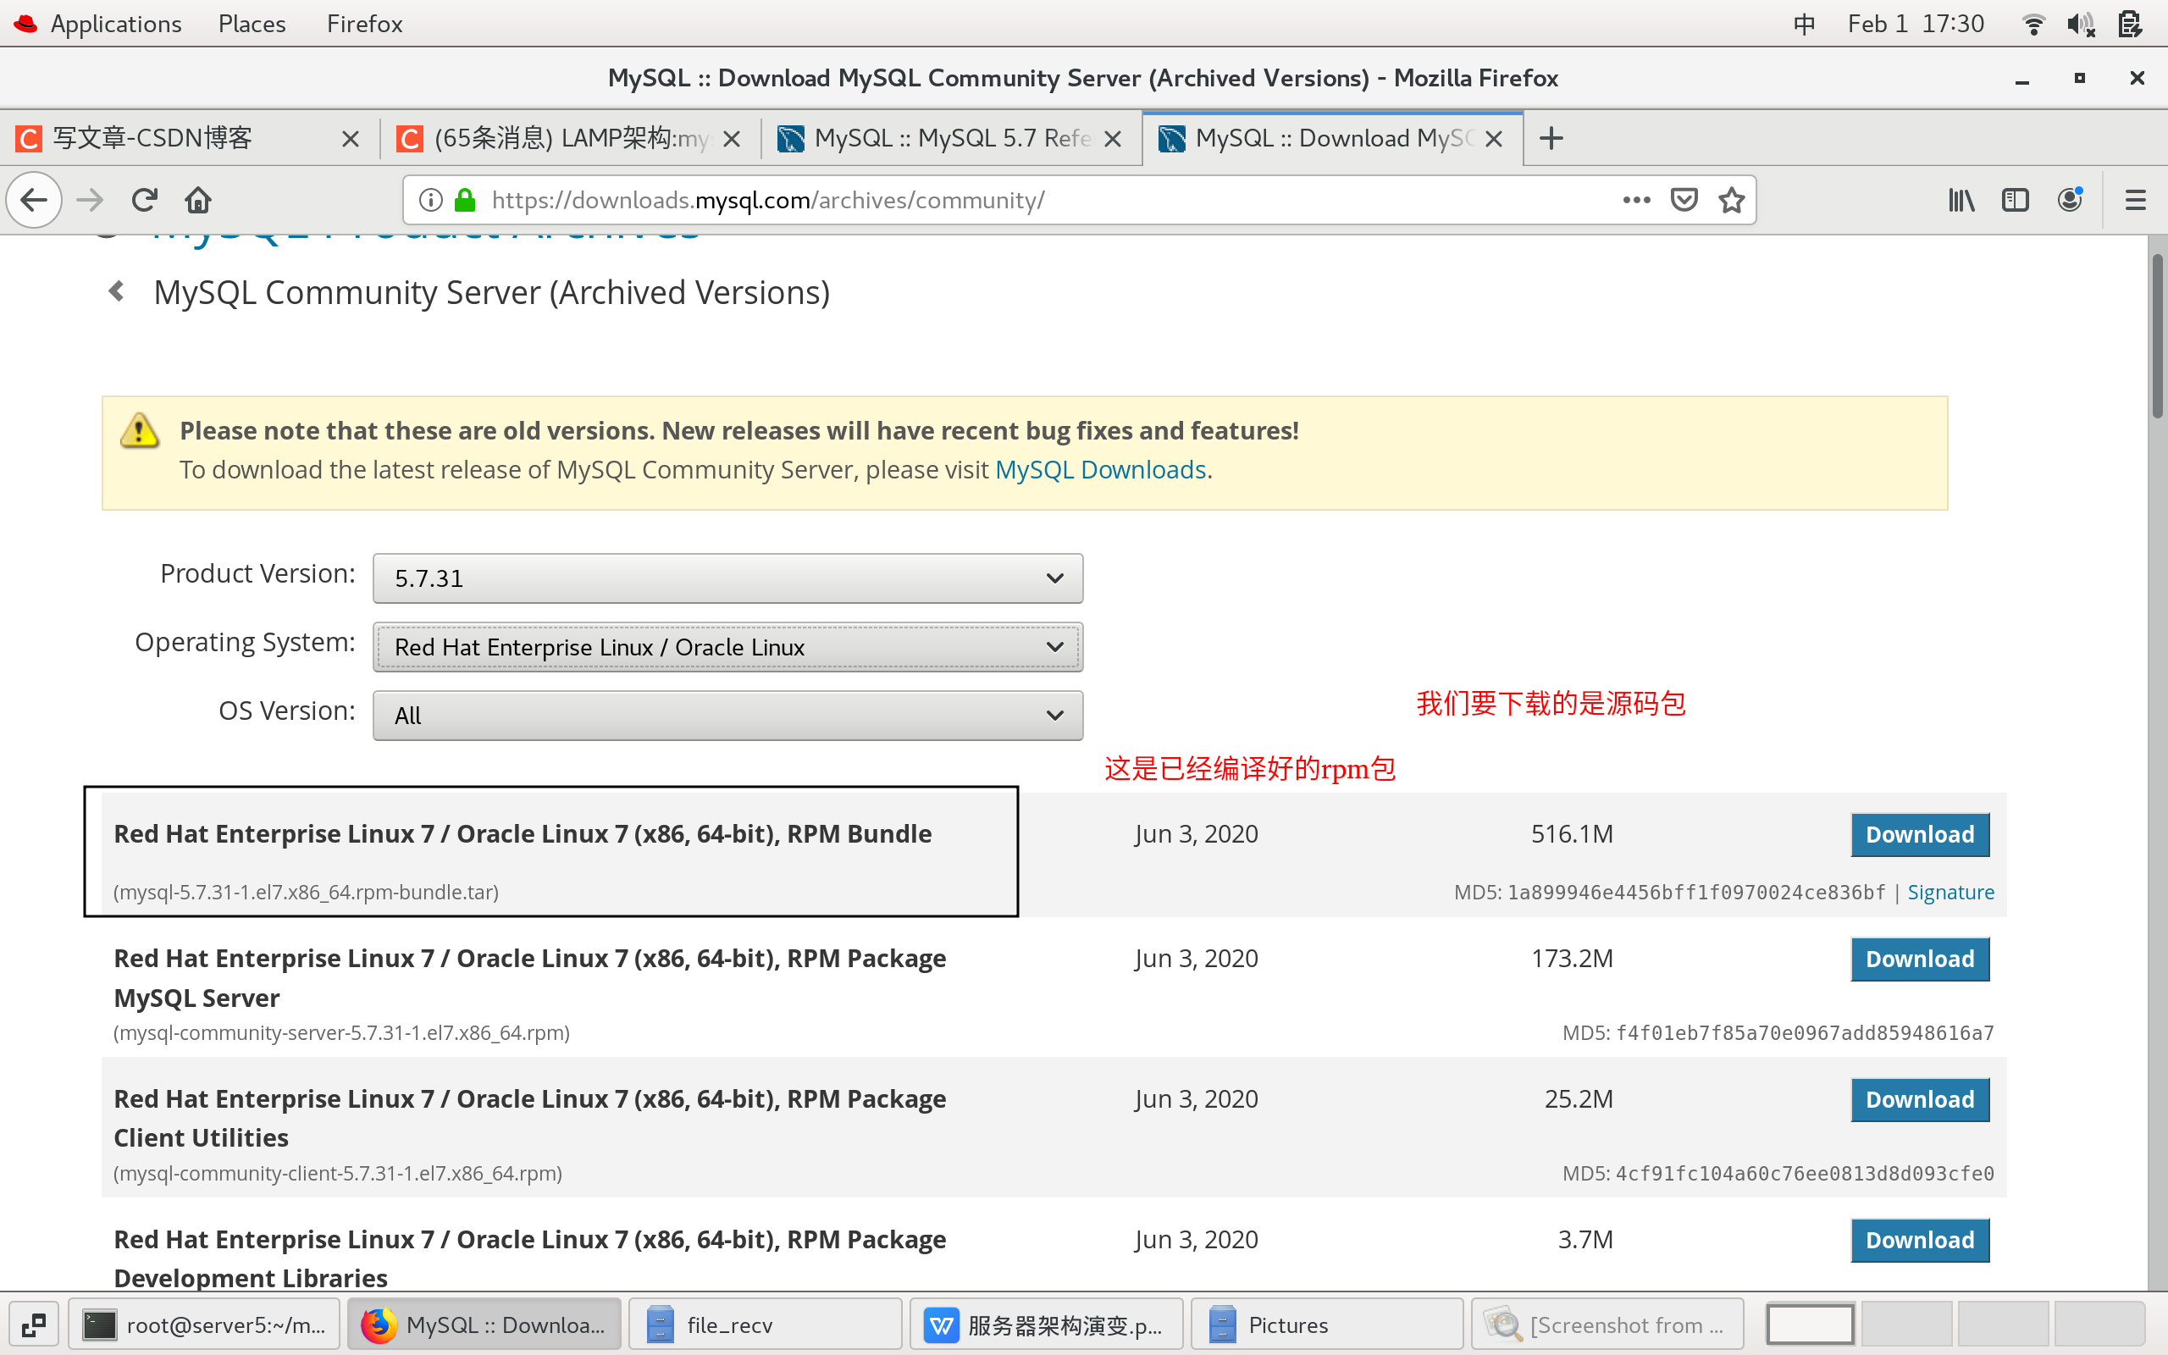This screenshot has width=2168, height=1355.
Task: Download the RPM Bundle 516.1M file
Action: point(1919,834)
